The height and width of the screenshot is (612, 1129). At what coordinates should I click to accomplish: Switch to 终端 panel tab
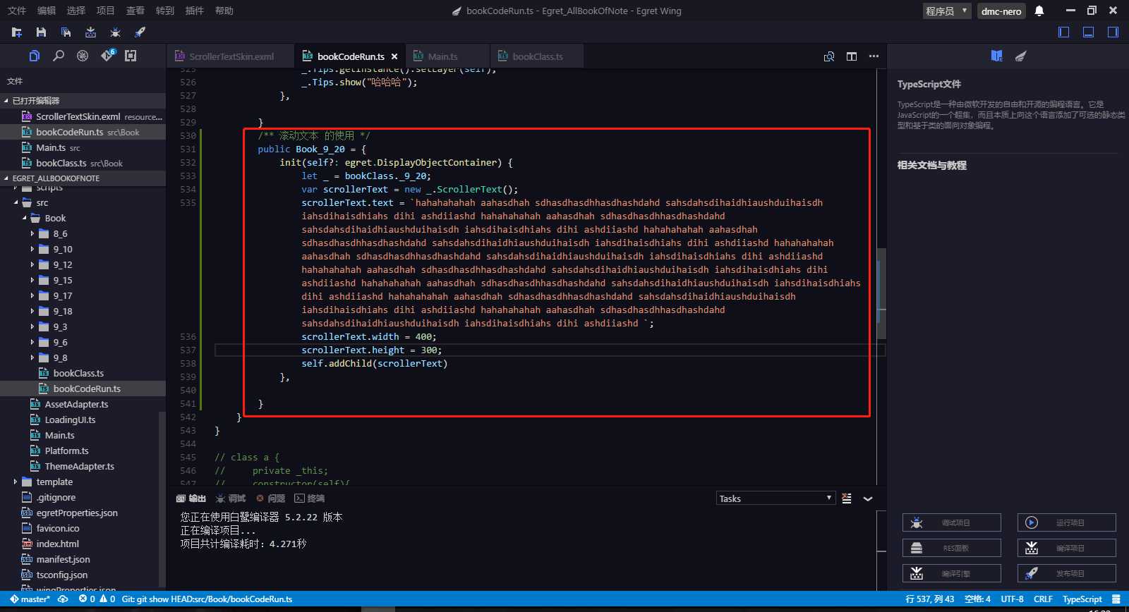[x=310, y=498]
